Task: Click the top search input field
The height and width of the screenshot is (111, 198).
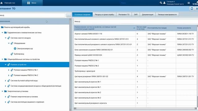Action: click(x=139, y=3)
